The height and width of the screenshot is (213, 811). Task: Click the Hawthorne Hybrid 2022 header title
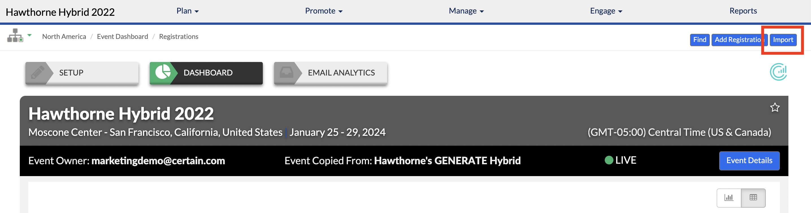pyautogui.click(x=60, y=12)
